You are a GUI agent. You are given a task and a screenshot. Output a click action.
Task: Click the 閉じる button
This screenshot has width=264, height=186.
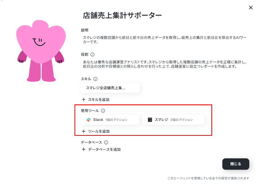click(x=236, y=164)
